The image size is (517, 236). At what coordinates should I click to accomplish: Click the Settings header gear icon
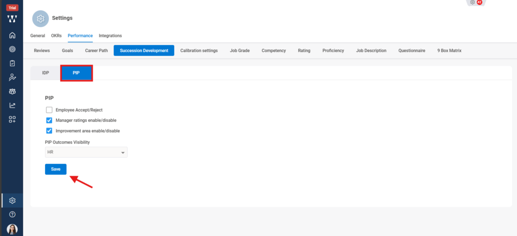tap(40, 19)
